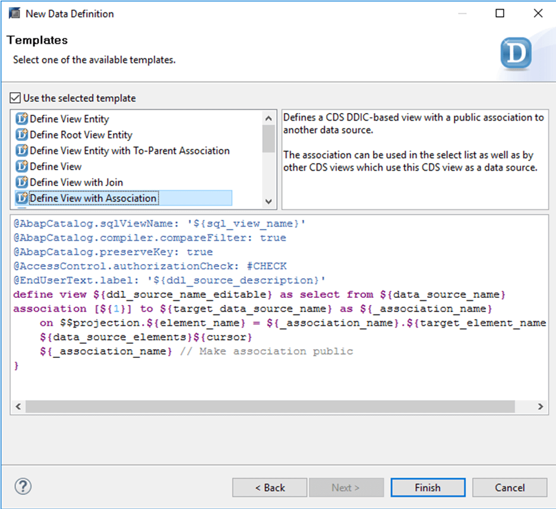Click the icon next to Define View
This screenshot has height=509, width=556.
pyautogui.click(x=21, y=166)
